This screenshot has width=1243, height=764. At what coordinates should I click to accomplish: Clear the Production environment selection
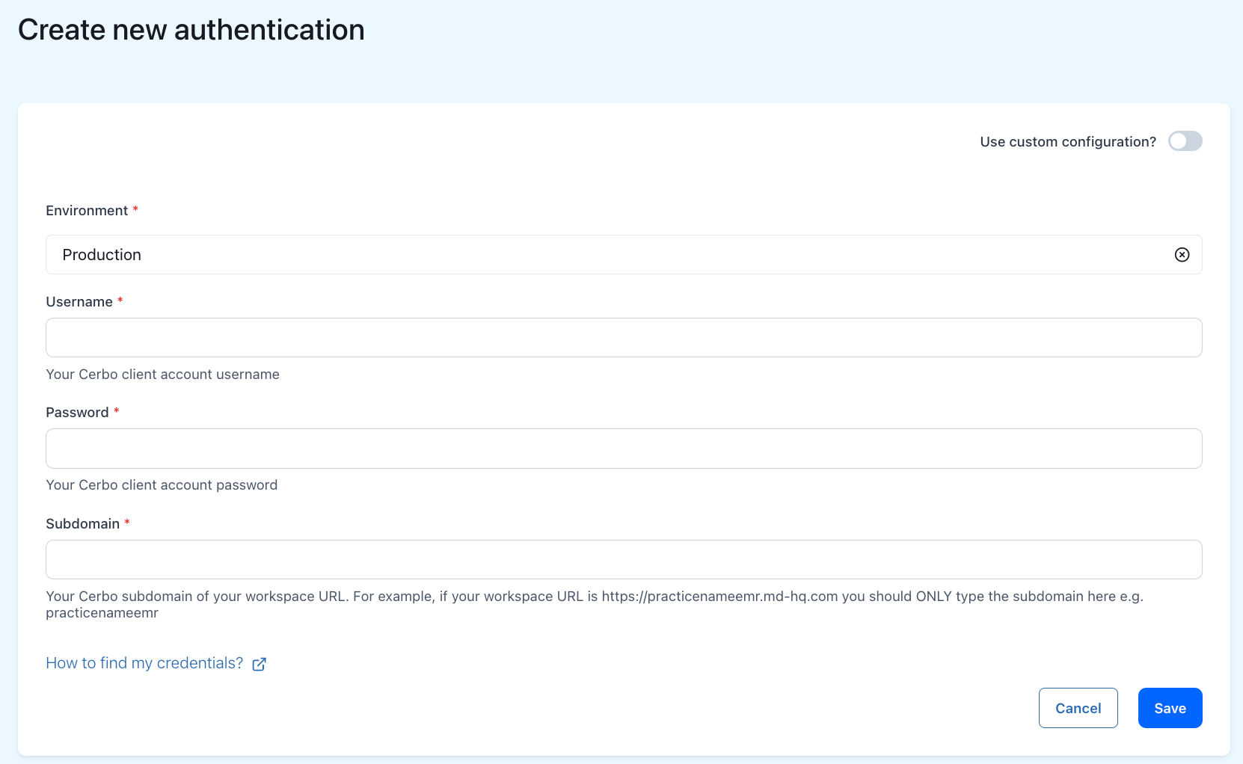click(1182, 255)
